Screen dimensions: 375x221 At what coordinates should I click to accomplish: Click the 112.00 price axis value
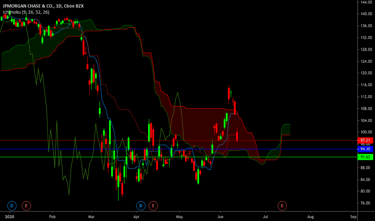coord(367,97)
